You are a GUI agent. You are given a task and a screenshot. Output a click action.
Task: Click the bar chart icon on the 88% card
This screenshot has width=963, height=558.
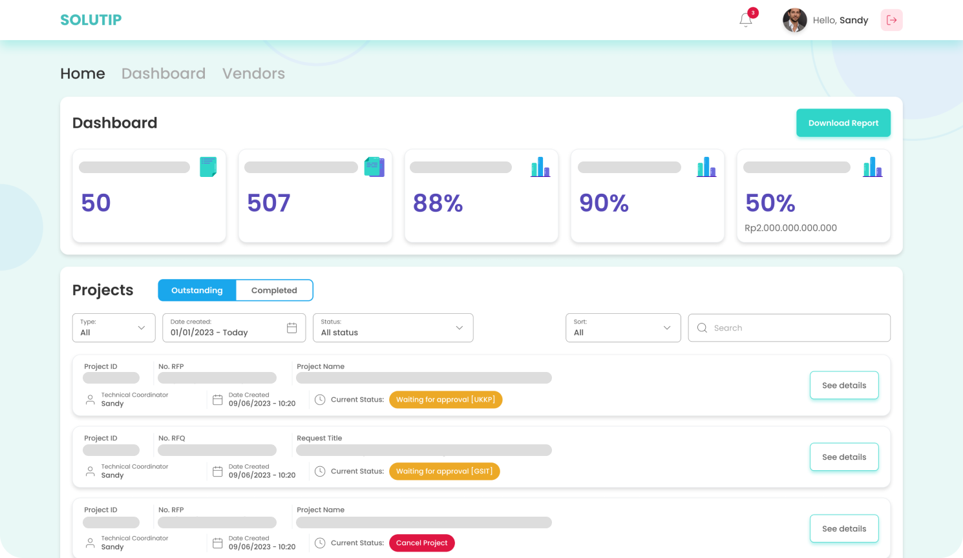[x=540, y=167]
